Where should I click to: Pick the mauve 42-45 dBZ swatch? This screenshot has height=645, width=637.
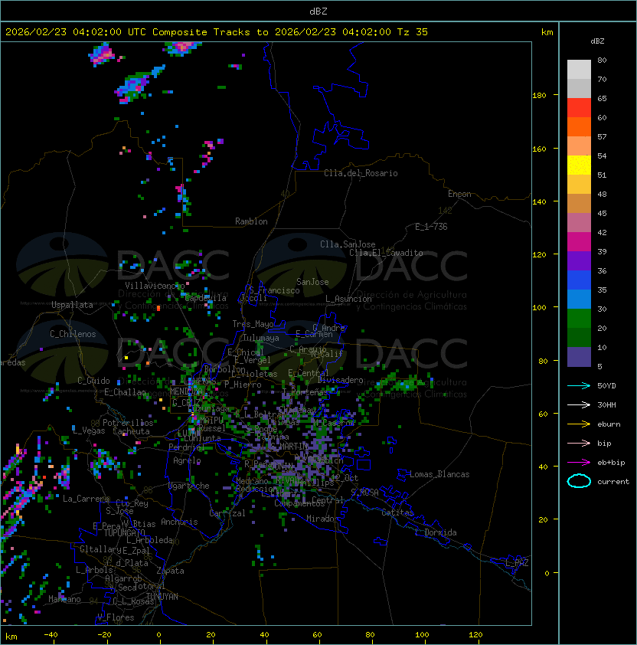[579, 223]
